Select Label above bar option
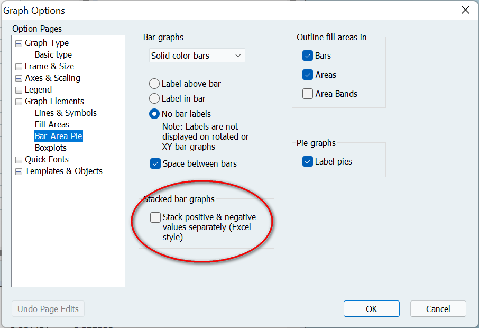The image size is (479, 328). click(154, 84)
